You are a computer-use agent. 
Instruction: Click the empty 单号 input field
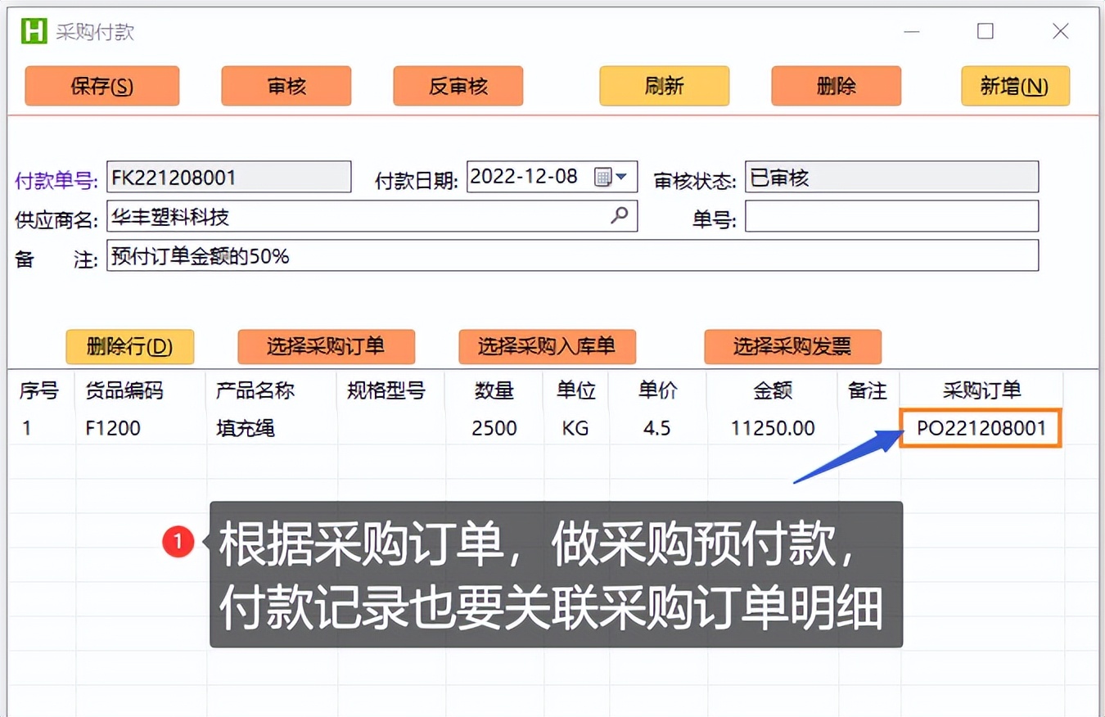892,216
